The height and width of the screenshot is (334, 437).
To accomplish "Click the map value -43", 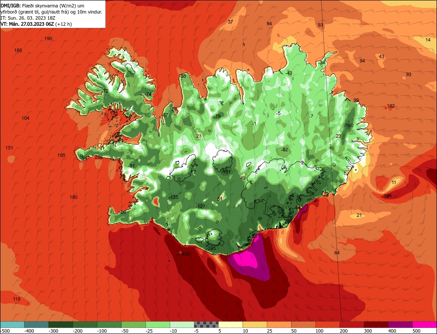I will pyautogui.click(x=288, y=73).
